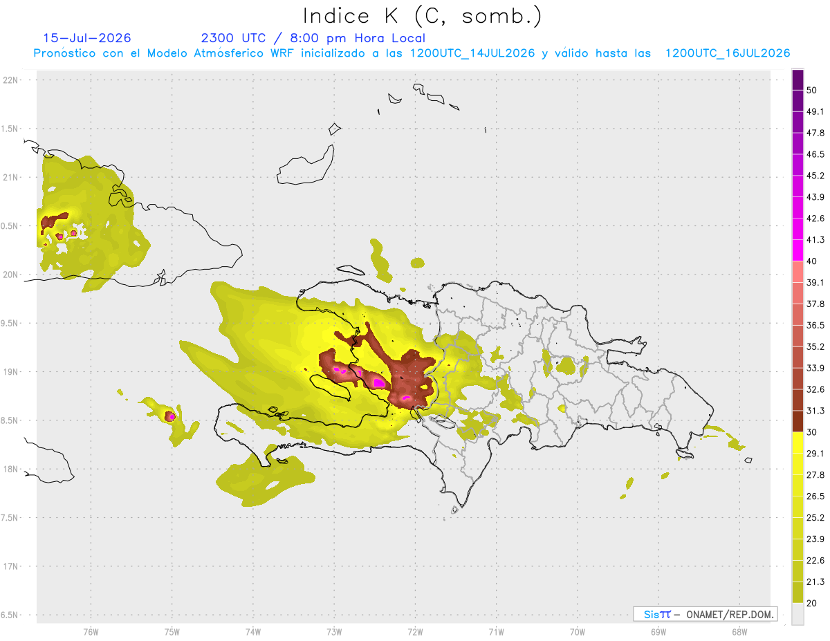Click the gray swatch below colorbar value 20
This screenshot has width=830, height=641.
pyautogui.click(x=797, y=614)
